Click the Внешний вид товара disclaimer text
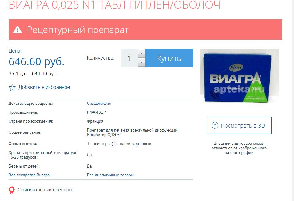The height and width of the screenshot is (201, 294). 239,148
